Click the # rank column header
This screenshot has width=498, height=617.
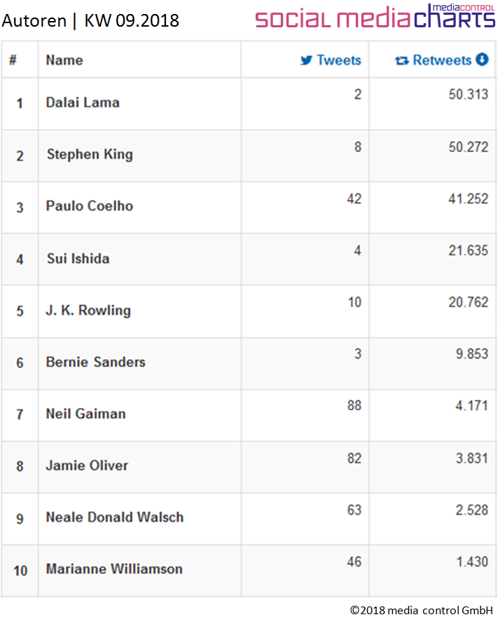(13, 60)
